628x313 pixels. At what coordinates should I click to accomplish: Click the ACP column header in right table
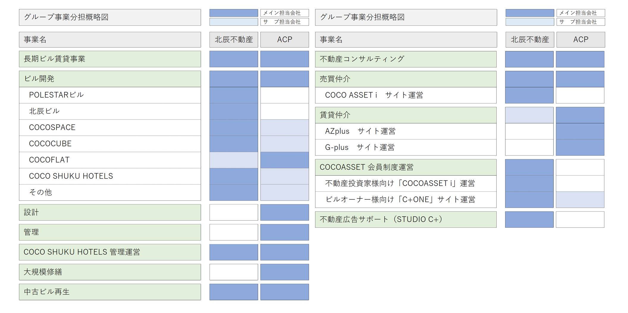click(x=580, y=39)
